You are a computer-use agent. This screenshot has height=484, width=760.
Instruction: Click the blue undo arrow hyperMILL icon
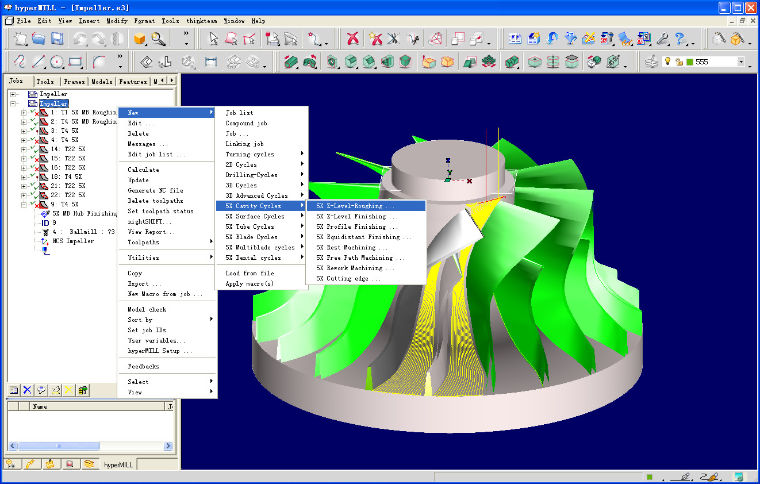(x=552, y=39)
